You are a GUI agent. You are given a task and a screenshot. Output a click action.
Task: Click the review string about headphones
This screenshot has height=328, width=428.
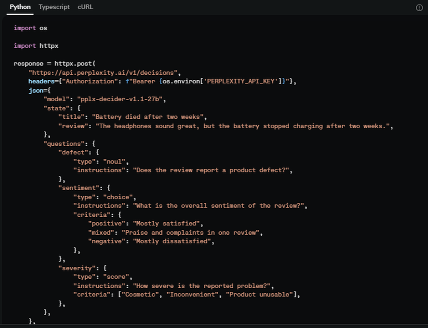click(x=242, y=126)
